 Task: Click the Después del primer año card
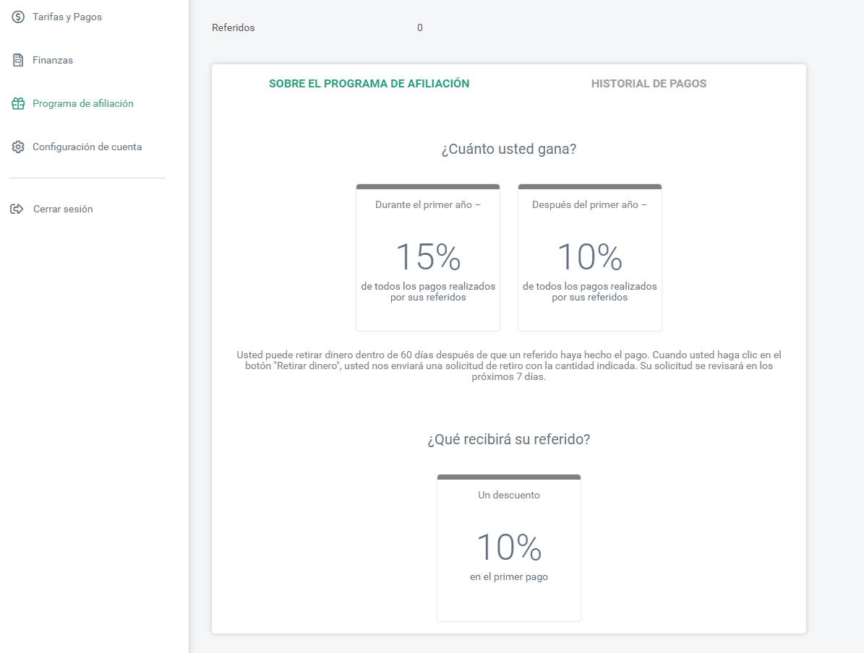pos(589,258)
